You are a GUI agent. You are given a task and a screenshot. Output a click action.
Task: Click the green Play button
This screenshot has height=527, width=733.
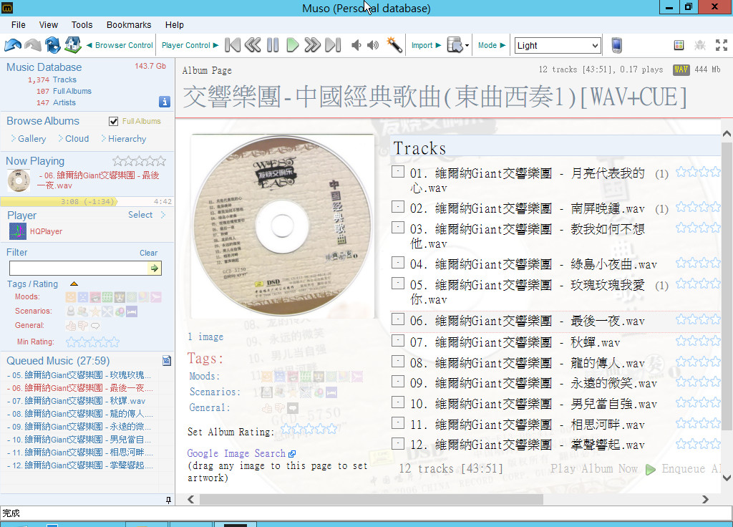(293, 45)
